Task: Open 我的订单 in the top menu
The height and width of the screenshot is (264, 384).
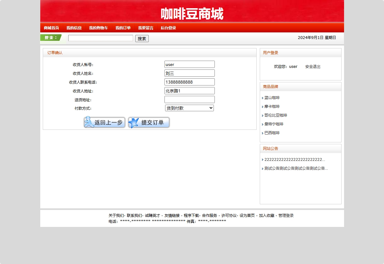Action: pos(123,28)
